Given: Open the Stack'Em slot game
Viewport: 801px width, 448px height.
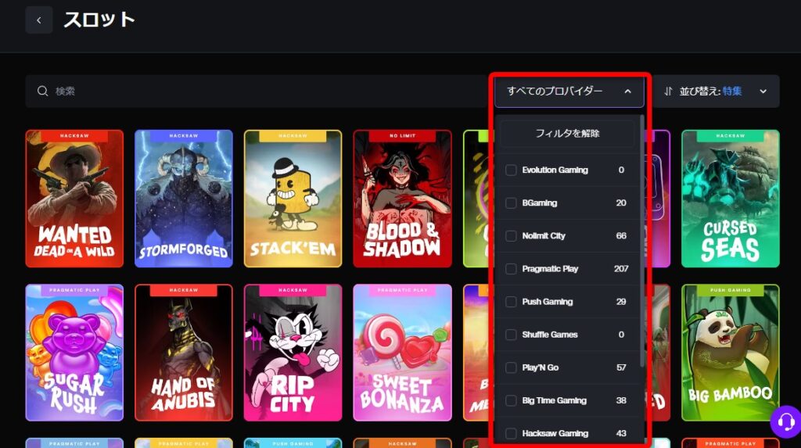Looking at the screenshot, I should click(293, 199).
